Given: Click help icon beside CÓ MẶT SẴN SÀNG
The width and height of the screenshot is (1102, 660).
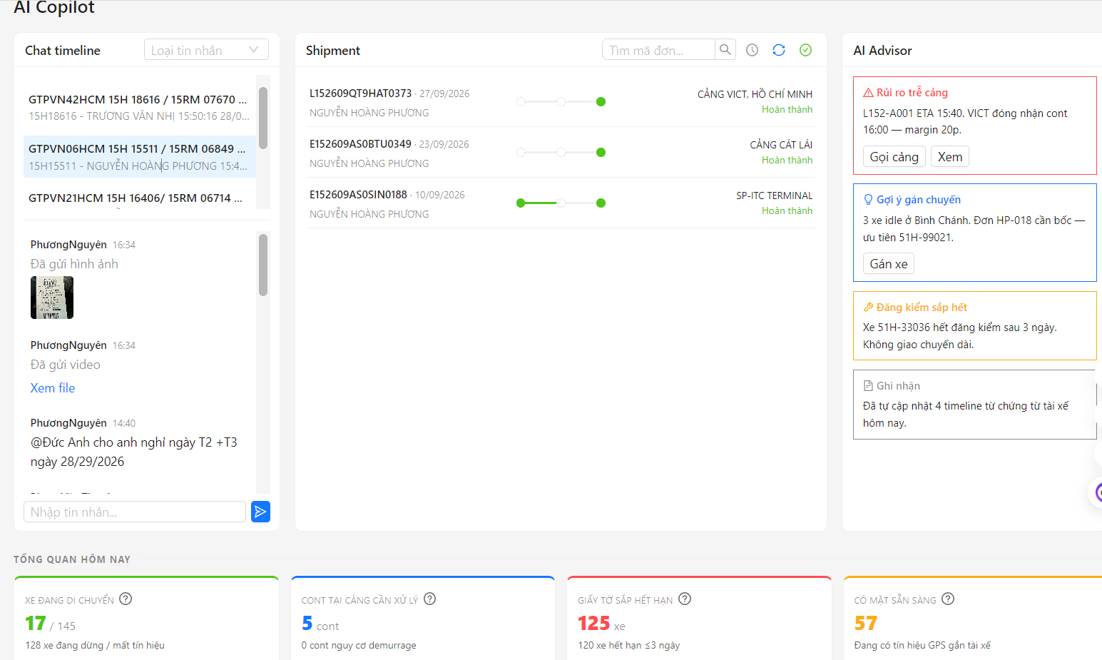Looking at the screenshot, I should (948, 599).
